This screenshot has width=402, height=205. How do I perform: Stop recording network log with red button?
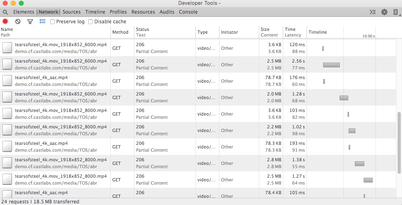pyautogui.click(x=5, y=22)
